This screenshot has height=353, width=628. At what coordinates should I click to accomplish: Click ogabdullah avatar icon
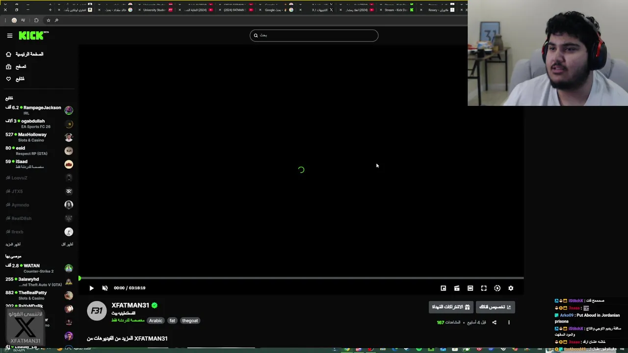(x=69, y=124)
